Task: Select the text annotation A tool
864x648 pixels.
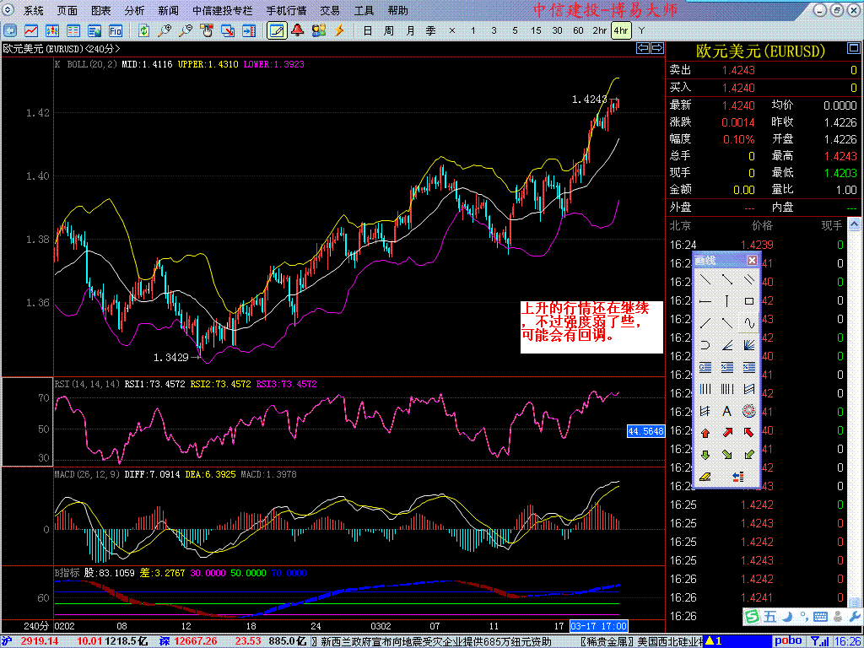Action: [x=726, y=411]
